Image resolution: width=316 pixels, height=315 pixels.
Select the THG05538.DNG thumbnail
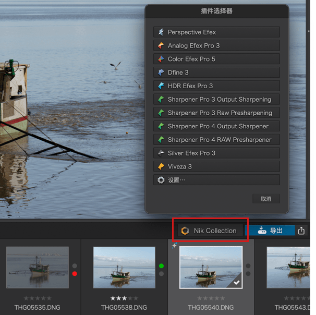tap(124, 268)
